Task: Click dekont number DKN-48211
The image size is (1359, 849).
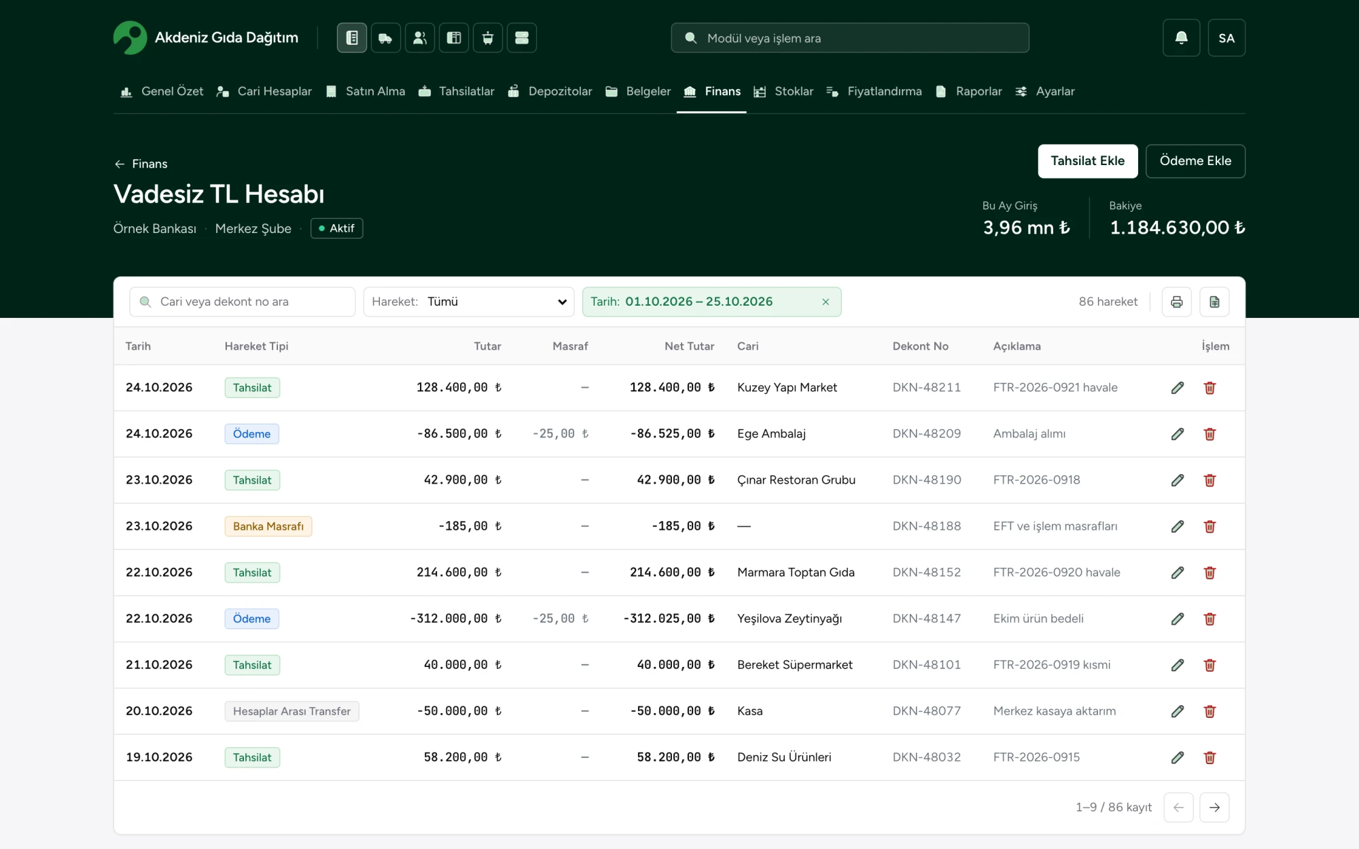Action: (927, 388)
